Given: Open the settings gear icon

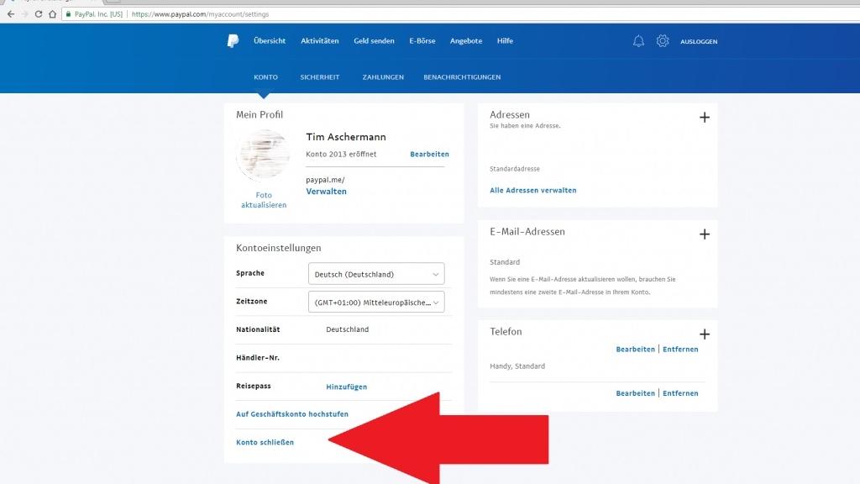Looking at the screenshot, I should tap(663, 40).
